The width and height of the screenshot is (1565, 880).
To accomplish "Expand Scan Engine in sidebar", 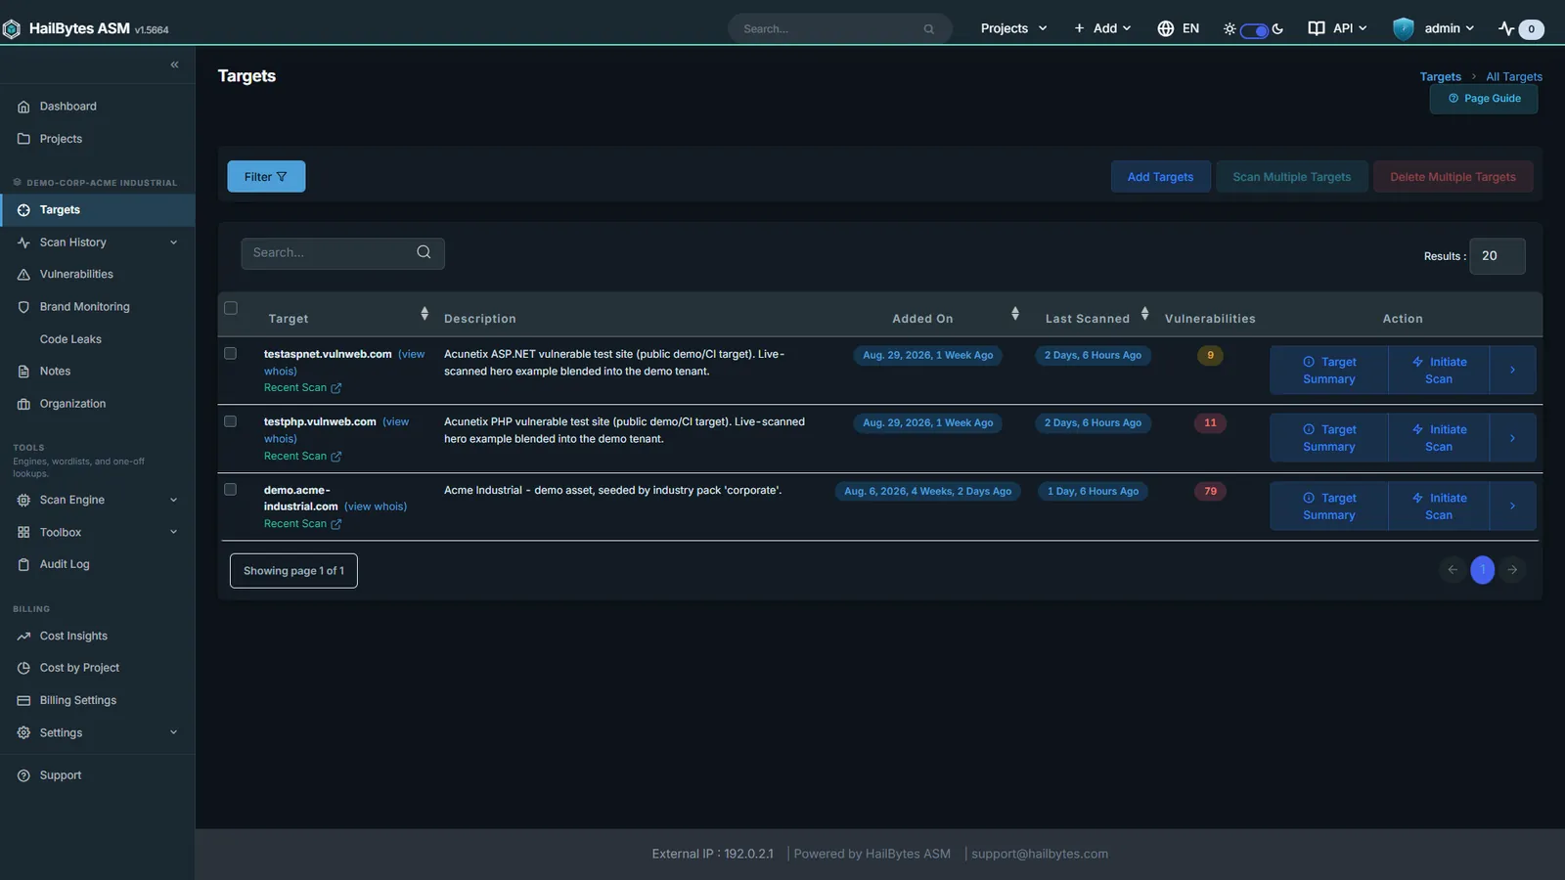I will coord(98,500).
